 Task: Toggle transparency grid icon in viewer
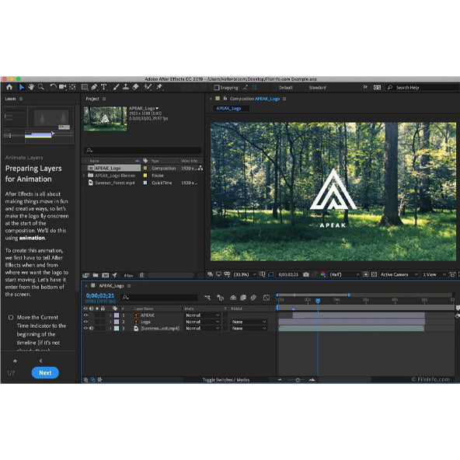[374, 274]
